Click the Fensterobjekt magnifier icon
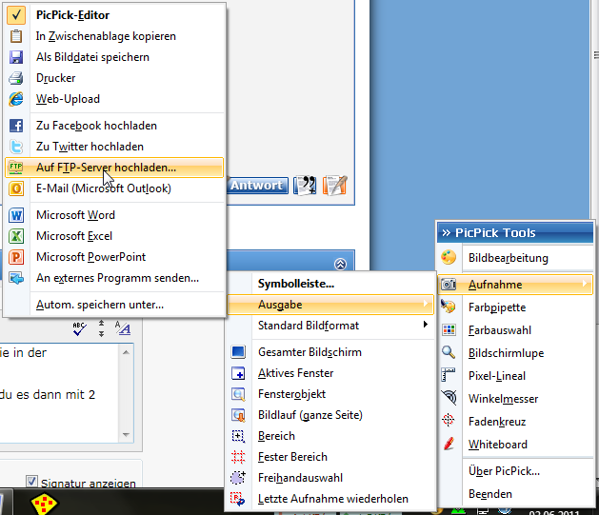Viewport: 599px width, 515px height. 238,394
